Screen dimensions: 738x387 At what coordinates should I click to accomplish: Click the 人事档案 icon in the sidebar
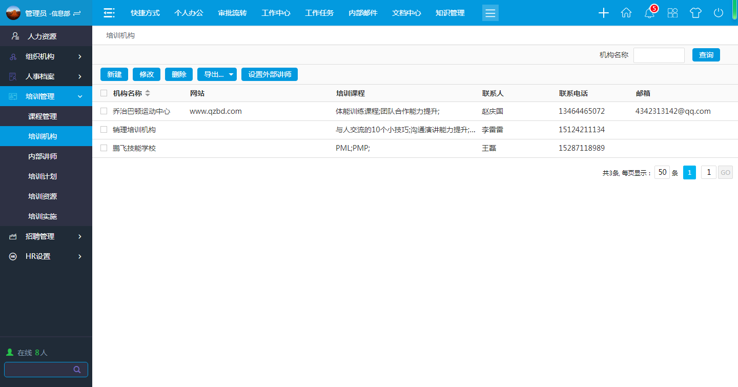tap(13, 76)
